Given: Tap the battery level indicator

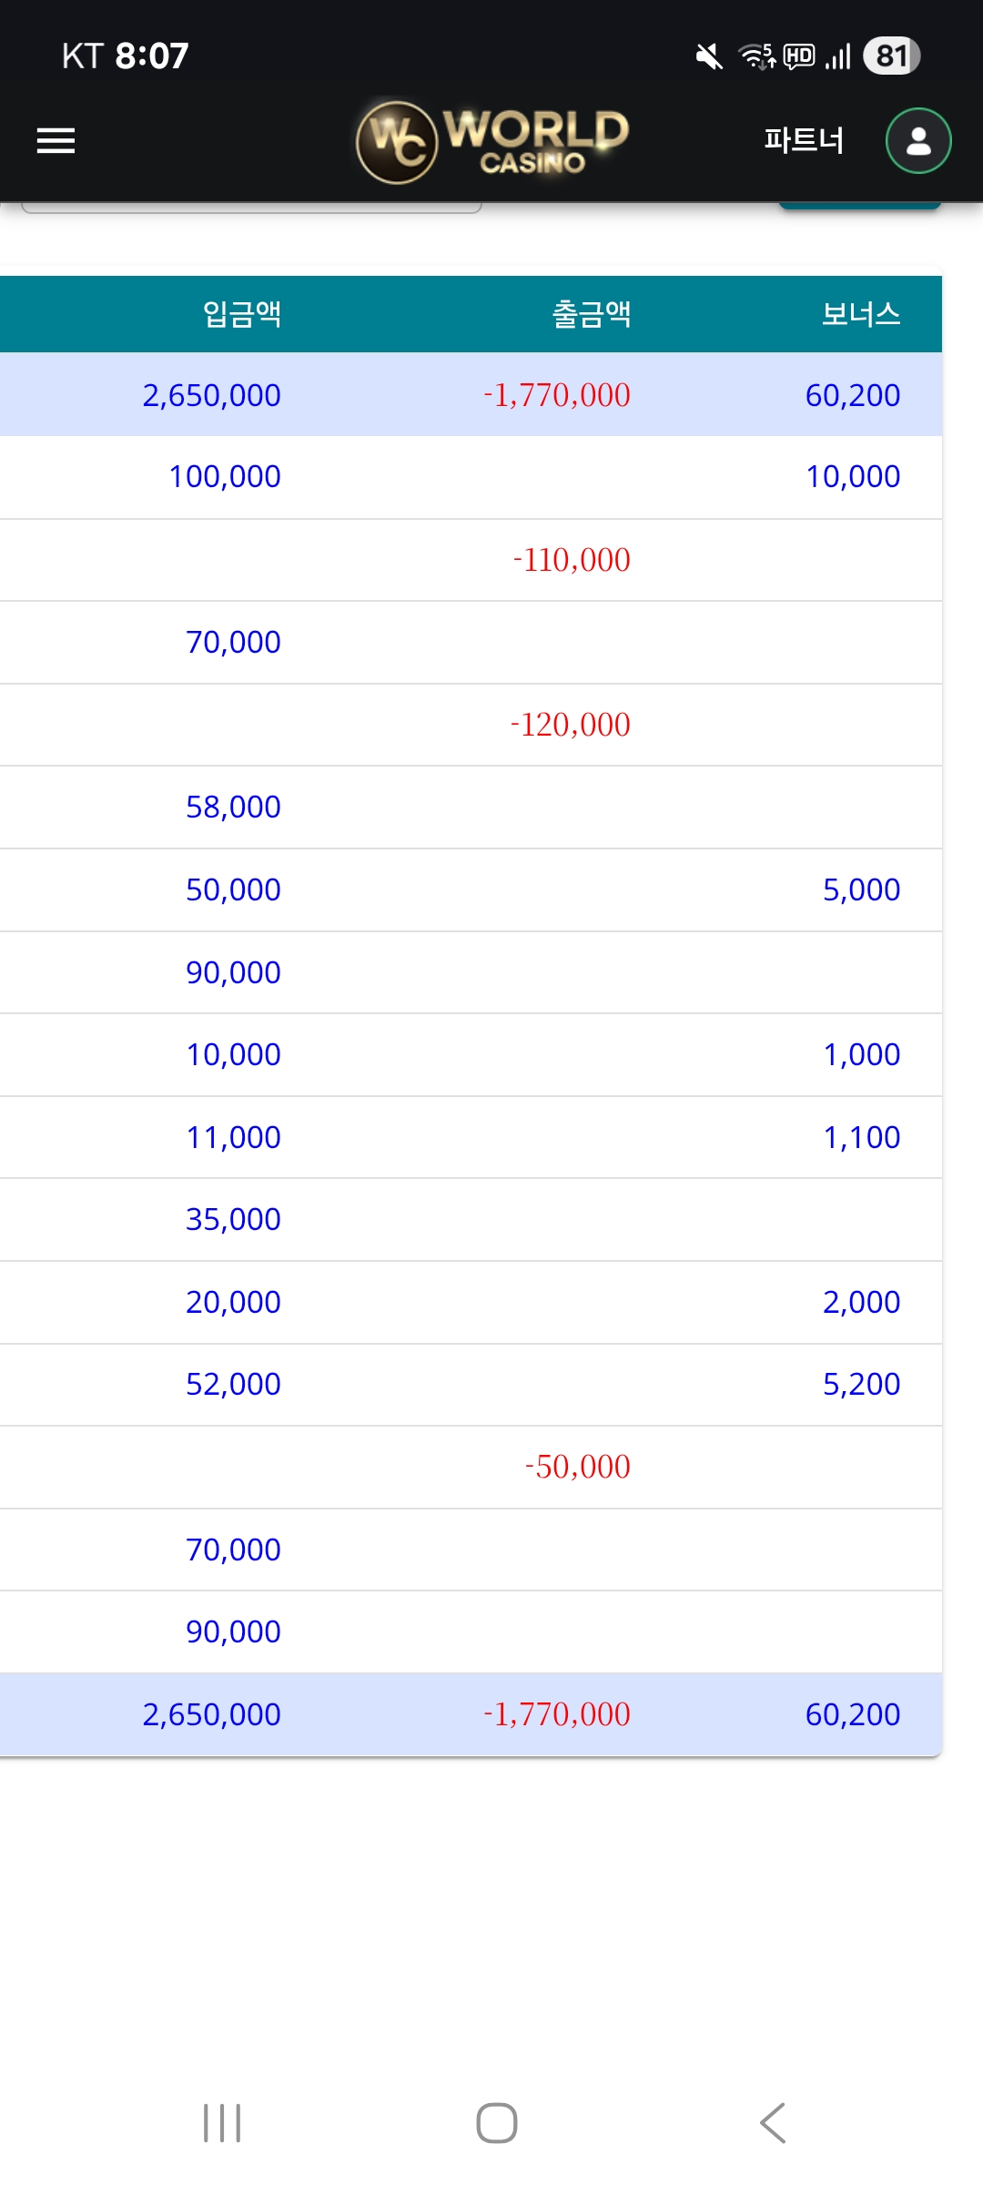Looking at the screenshot, I should coord(891,56).
